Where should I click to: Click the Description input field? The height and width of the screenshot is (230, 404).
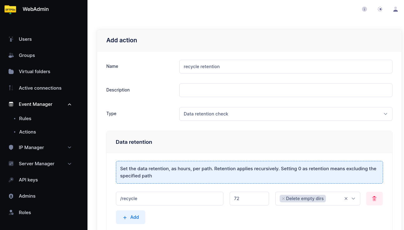coord(286,90)
